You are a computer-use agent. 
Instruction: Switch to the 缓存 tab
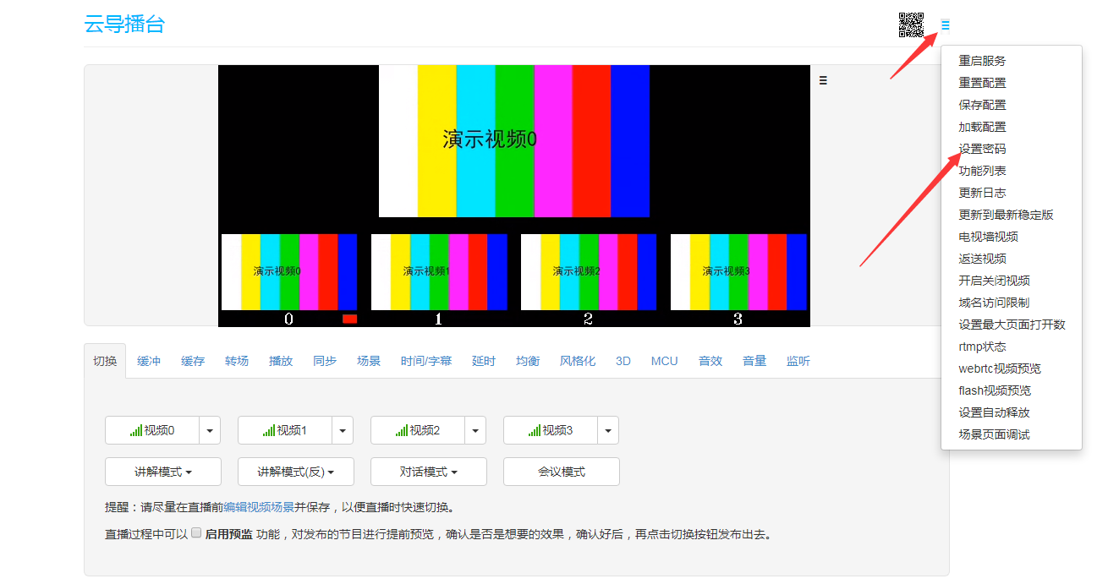click(193, 361)
